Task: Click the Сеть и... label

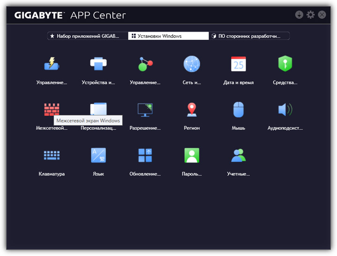Action: tap(192, 82)
